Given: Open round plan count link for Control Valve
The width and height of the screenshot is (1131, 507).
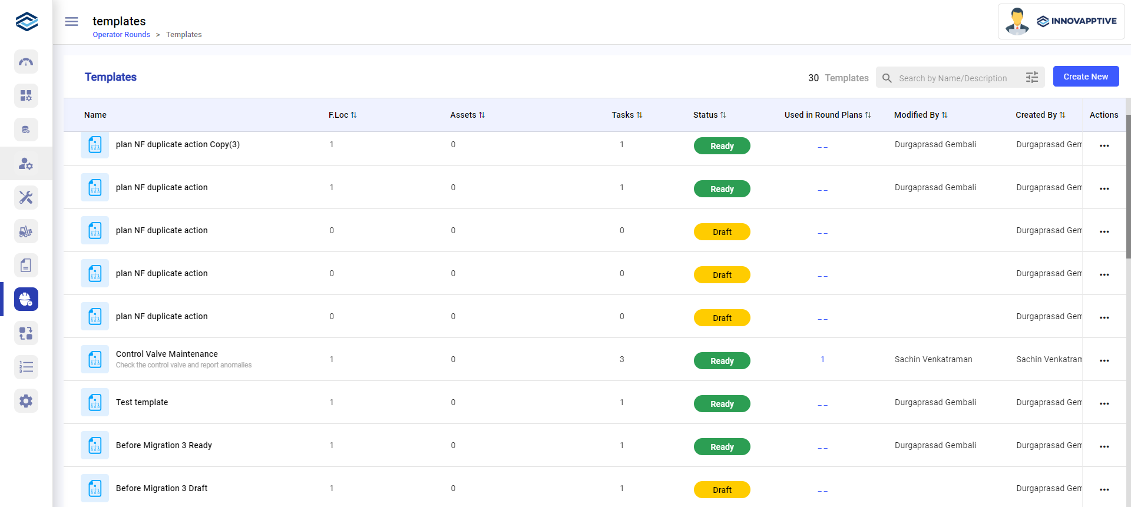Looking at the screenshot, I should point(822,359).
